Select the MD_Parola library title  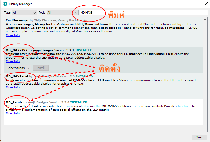[14, 102]
